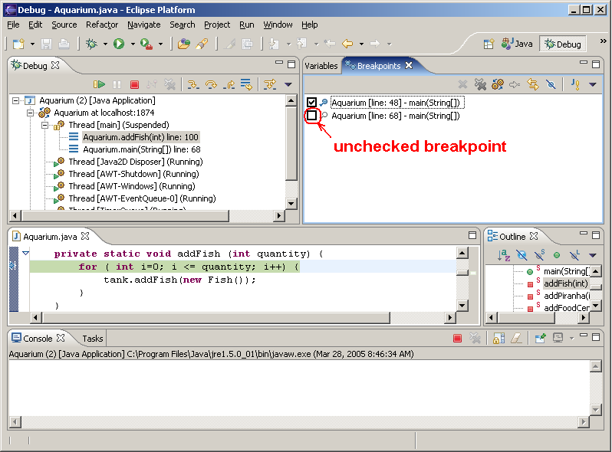
Task: Collapse the Aquarium (2) Java Application node
Action: pyautogui.click(x=15, y=100)
